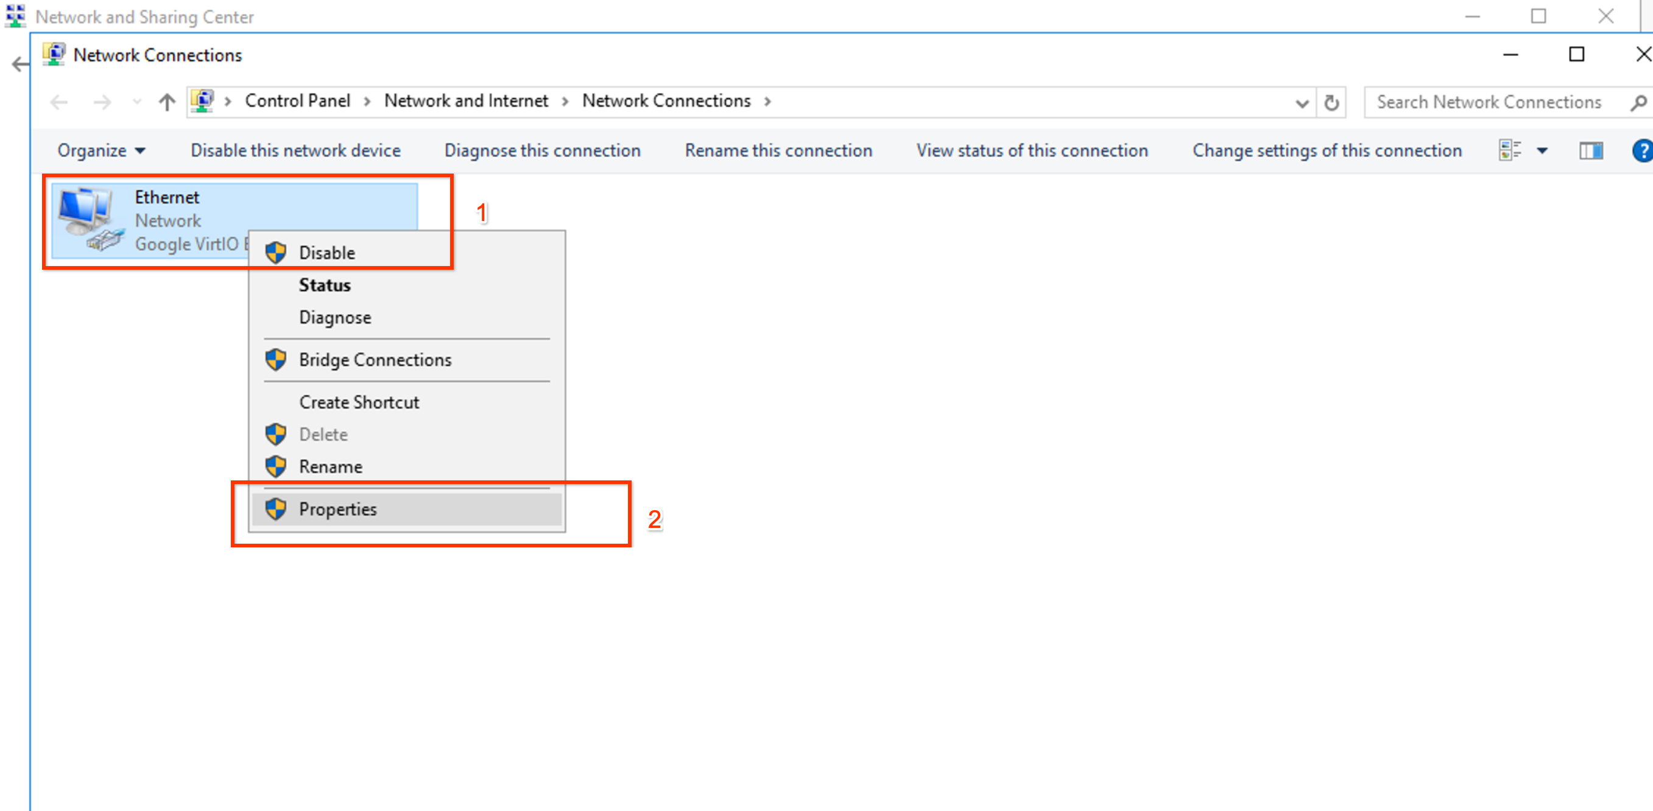Click the Control Panel icon in the address bar
The width and height of the screenshot is (1653, 811).
pos(203,101)
